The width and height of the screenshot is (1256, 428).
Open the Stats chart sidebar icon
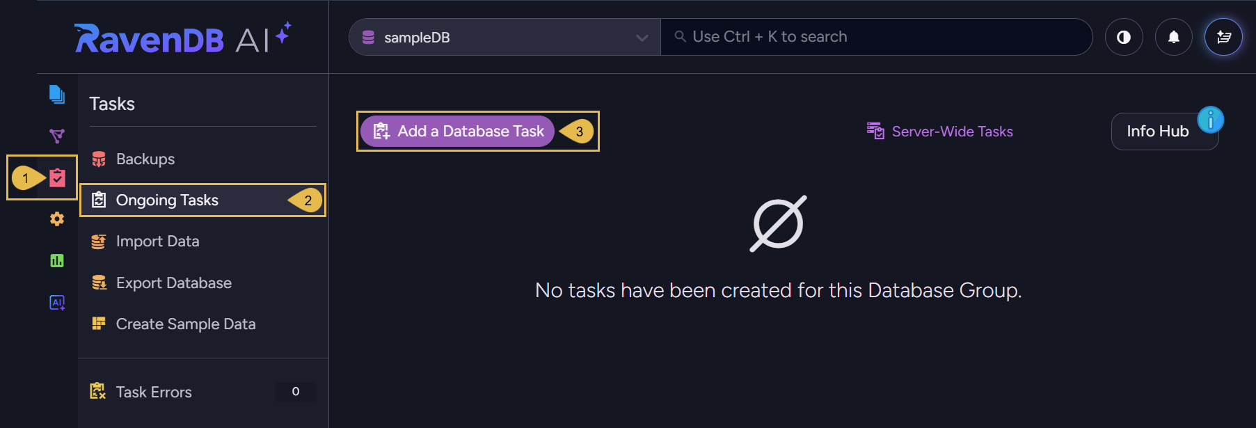pos(57,261)
